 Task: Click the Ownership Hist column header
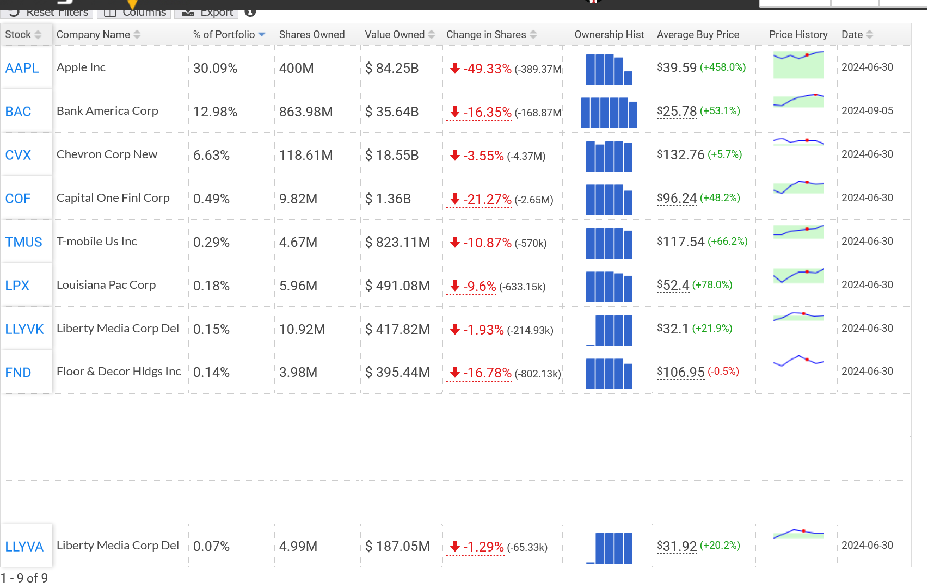[609, 34]
